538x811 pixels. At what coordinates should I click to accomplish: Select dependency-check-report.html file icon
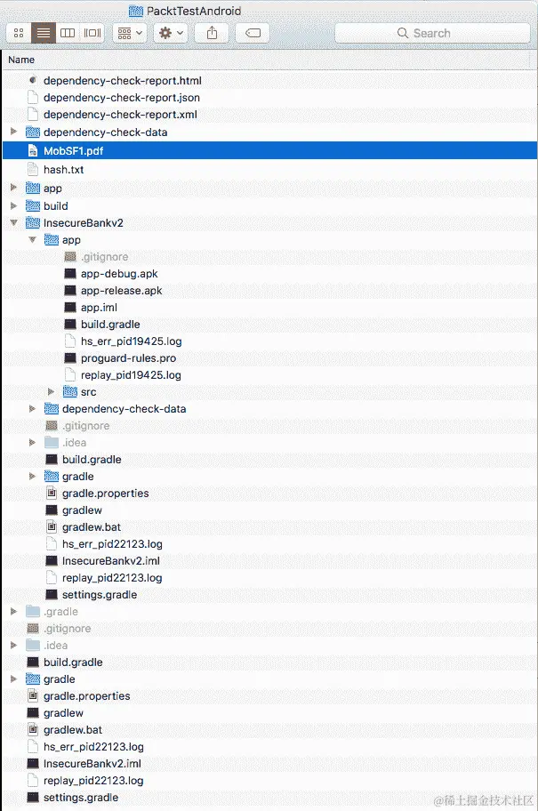pyautogui.click(x=33, y=80)
